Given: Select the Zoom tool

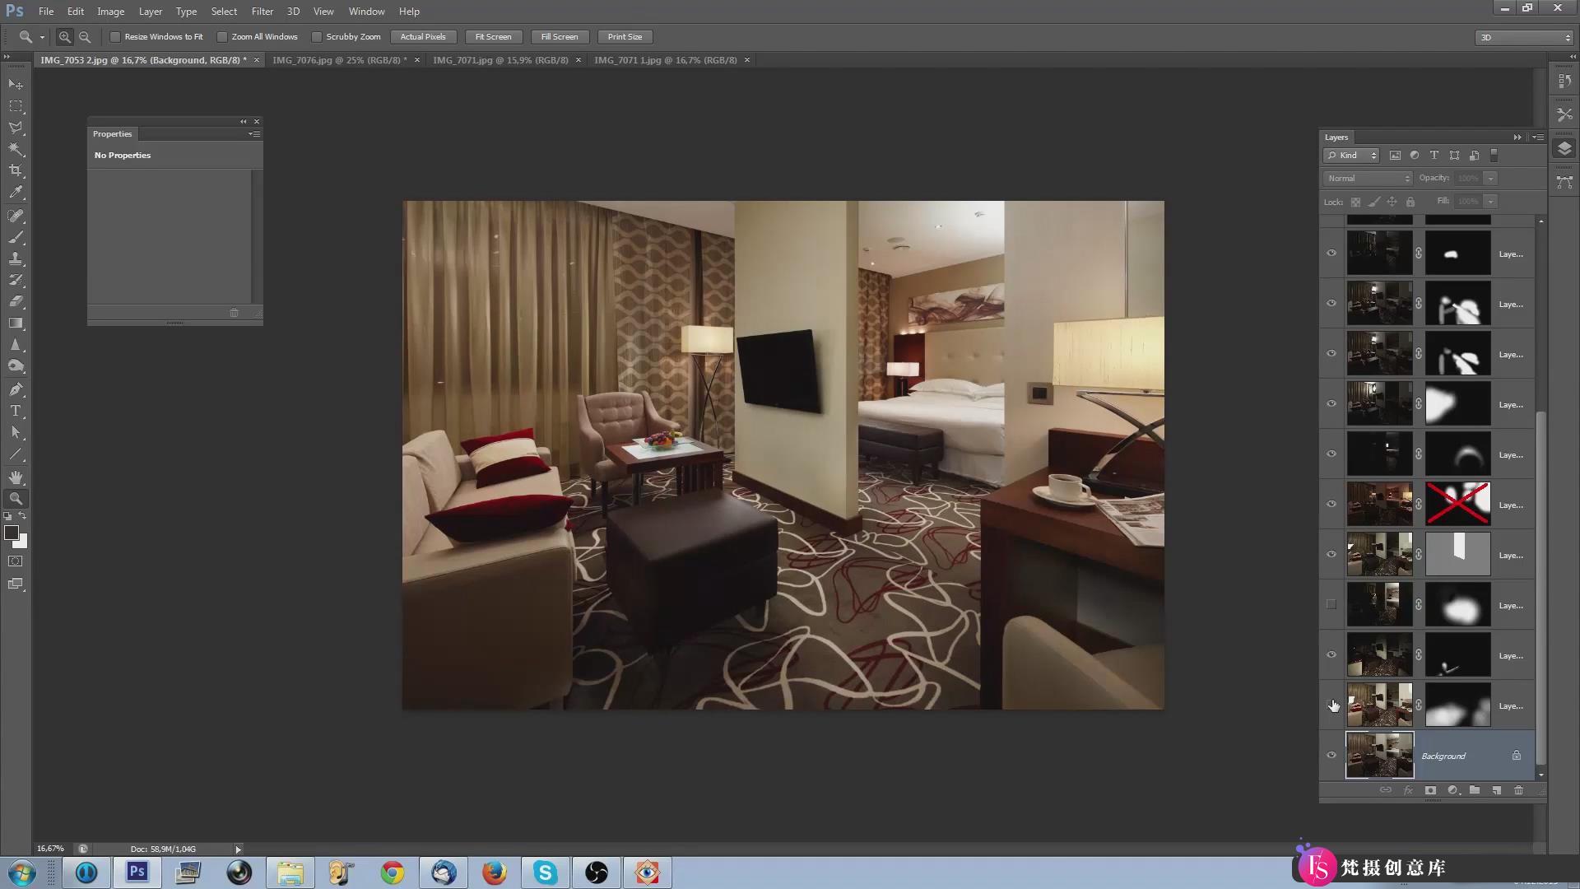Looking at the screenshot, I should pyautogui.click(x=15, y=498).
